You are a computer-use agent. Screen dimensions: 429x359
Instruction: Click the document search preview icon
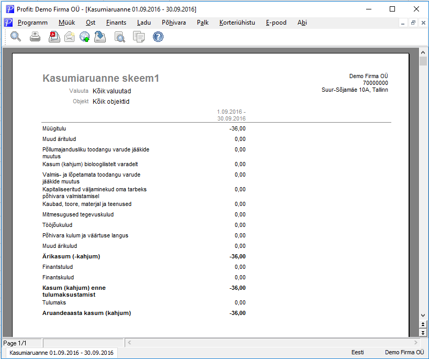click(x=119, y=37)
